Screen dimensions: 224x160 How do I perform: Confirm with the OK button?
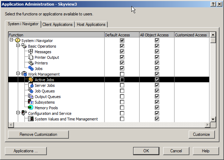pos(146,151)
